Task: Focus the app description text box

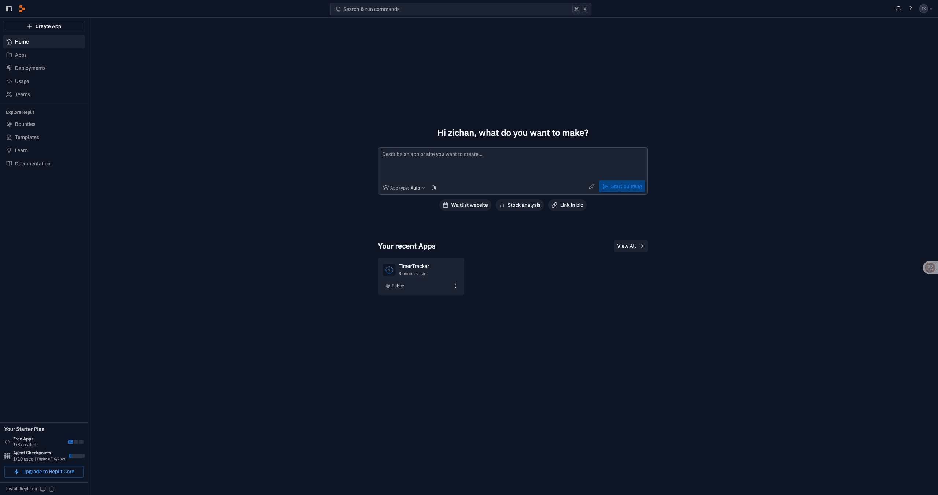Action: click(513, 163)
